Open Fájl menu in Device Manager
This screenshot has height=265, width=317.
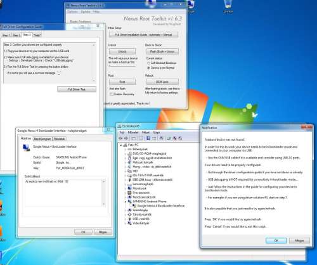point(122,132)
